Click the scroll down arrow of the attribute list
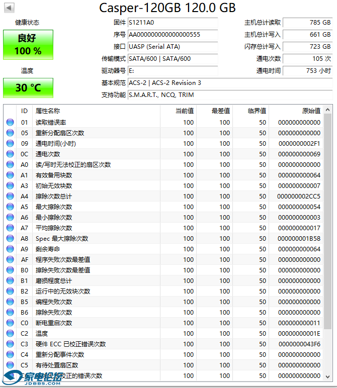Viewport: 337px width, 388px height. coord(327,376)
